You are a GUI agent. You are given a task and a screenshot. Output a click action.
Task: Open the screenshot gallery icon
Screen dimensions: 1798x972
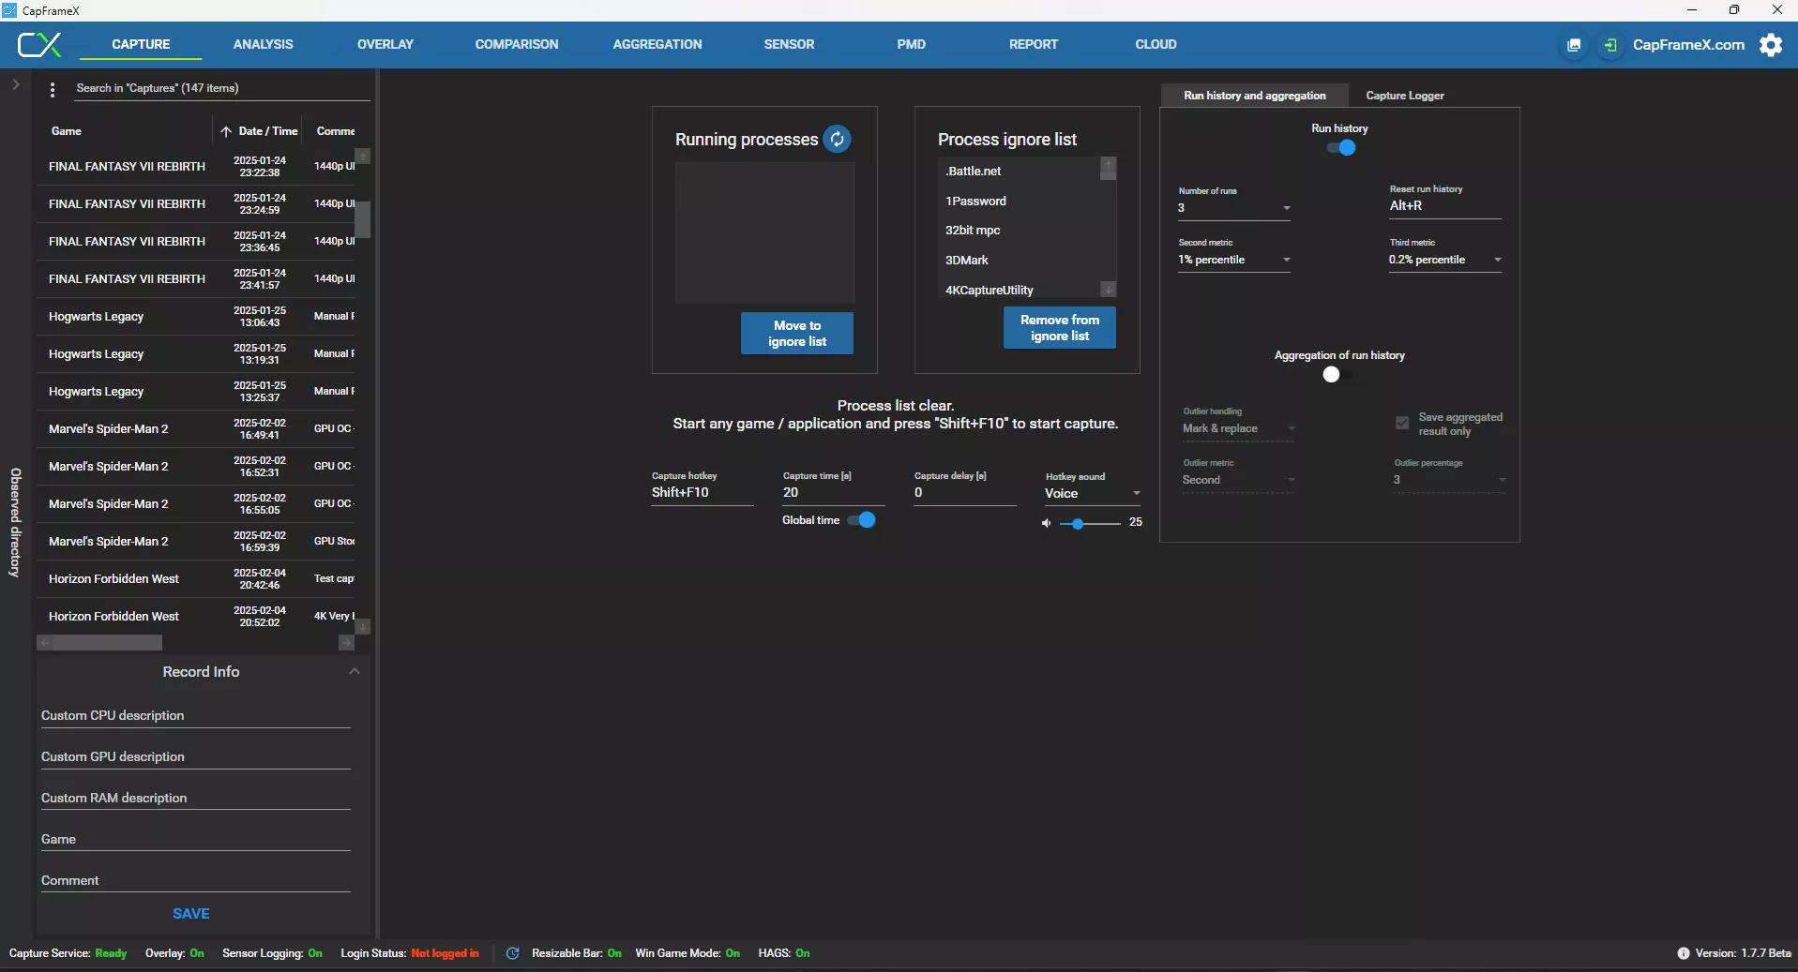[x=1574, y=45]
